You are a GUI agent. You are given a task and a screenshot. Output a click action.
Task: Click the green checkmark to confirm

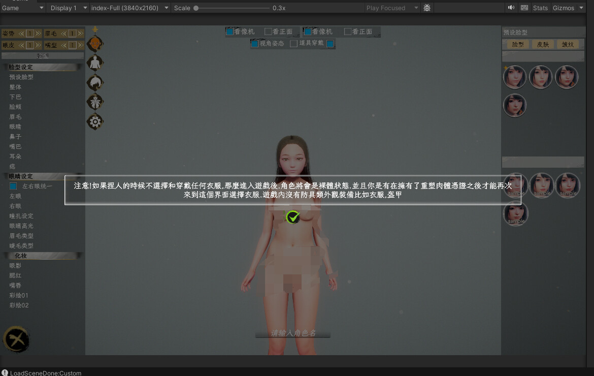[x=292, y=217]
